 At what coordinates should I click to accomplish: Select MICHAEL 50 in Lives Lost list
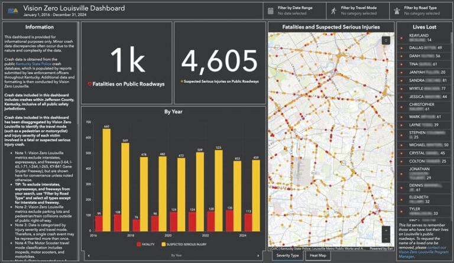pos(424,145)
